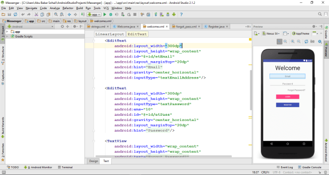The image size is (329, 175).
Task: Toggle zoom-to-fit in preview
Action: click(x=280, y=41)
